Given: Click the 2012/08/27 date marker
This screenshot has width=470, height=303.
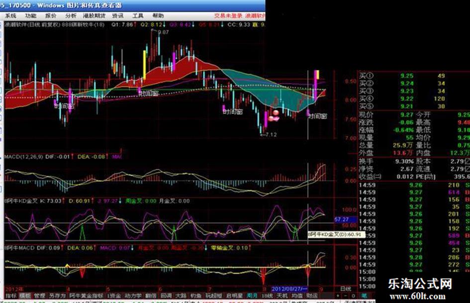Looking at the screenshot, I should (289, 289).
